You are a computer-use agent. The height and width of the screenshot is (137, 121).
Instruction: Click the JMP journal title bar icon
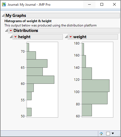tap(4, 4)
